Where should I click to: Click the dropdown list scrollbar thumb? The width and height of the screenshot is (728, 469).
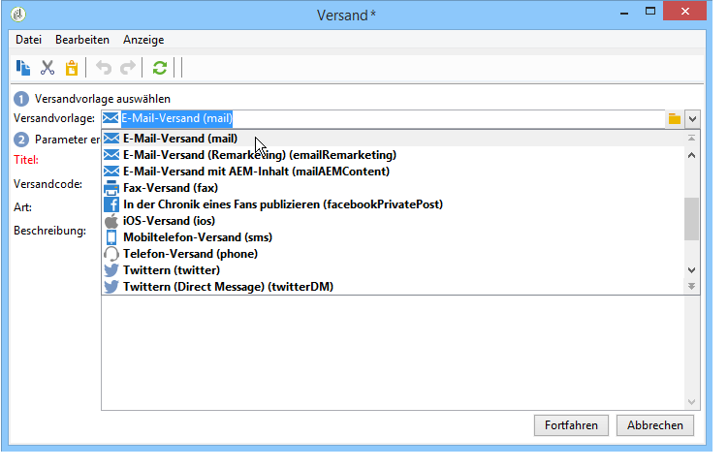click(x=691, y=219)
